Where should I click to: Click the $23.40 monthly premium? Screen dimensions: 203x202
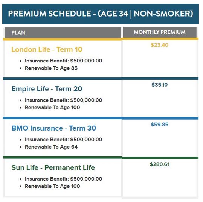click(x=160, y=45)
